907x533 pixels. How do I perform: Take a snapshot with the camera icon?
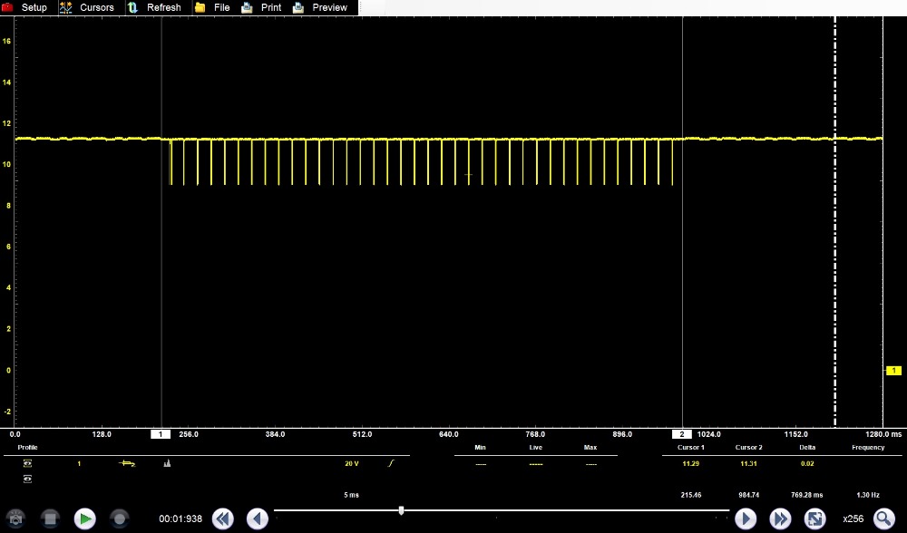tap(17, 518)
